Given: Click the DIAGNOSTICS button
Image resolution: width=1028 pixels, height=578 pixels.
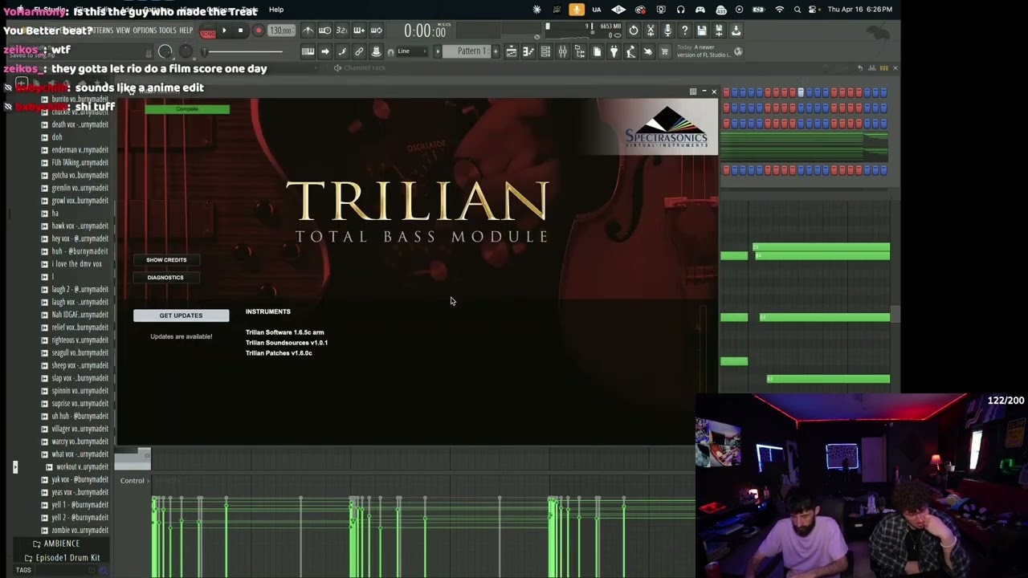Looking at the screenshot, I should point(165,278).
